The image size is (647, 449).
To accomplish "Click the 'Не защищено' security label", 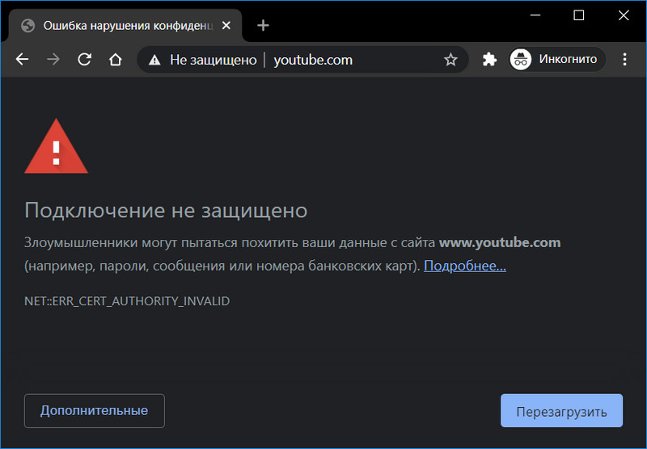I will [214, 60].
